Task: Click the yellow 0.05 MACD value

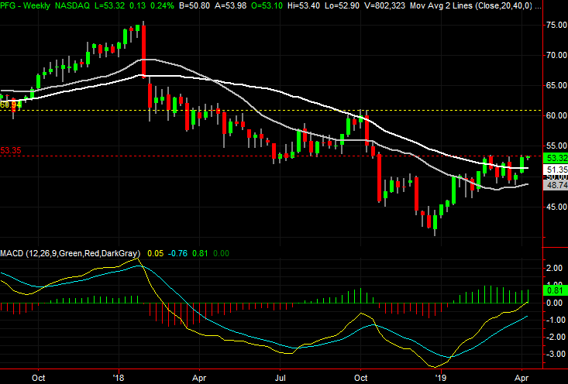Action: coord(156,253)
